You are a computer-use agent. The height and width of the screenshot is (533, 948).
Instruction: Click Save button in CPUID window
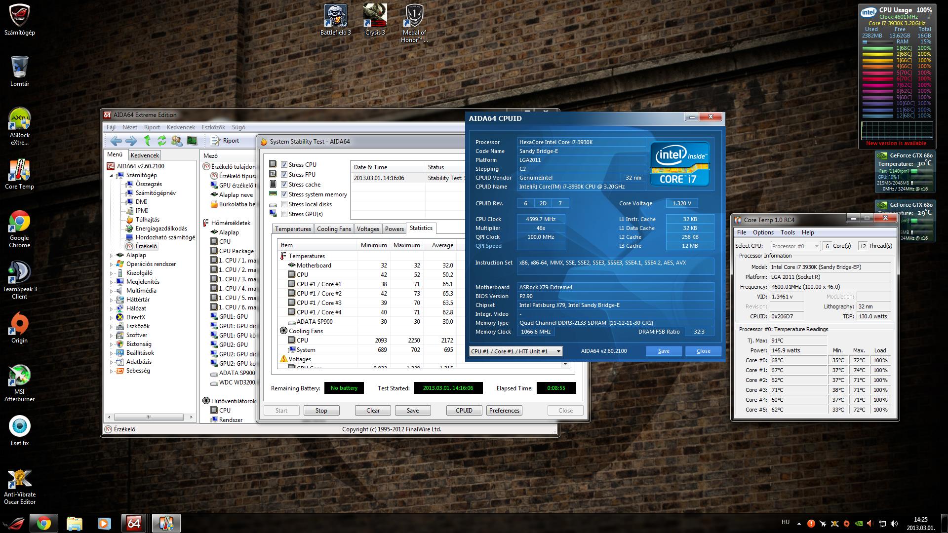pyautogui.click(x=664, y=351)
